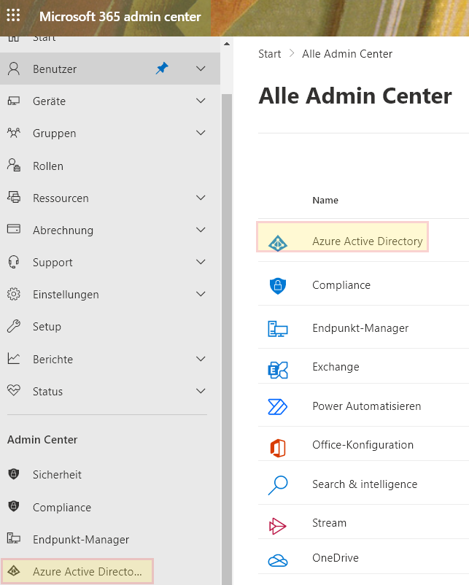Screen dimensions: 469x585
Task: Click the Endpunkt-Manager list icon
Action: coord(278,329)
